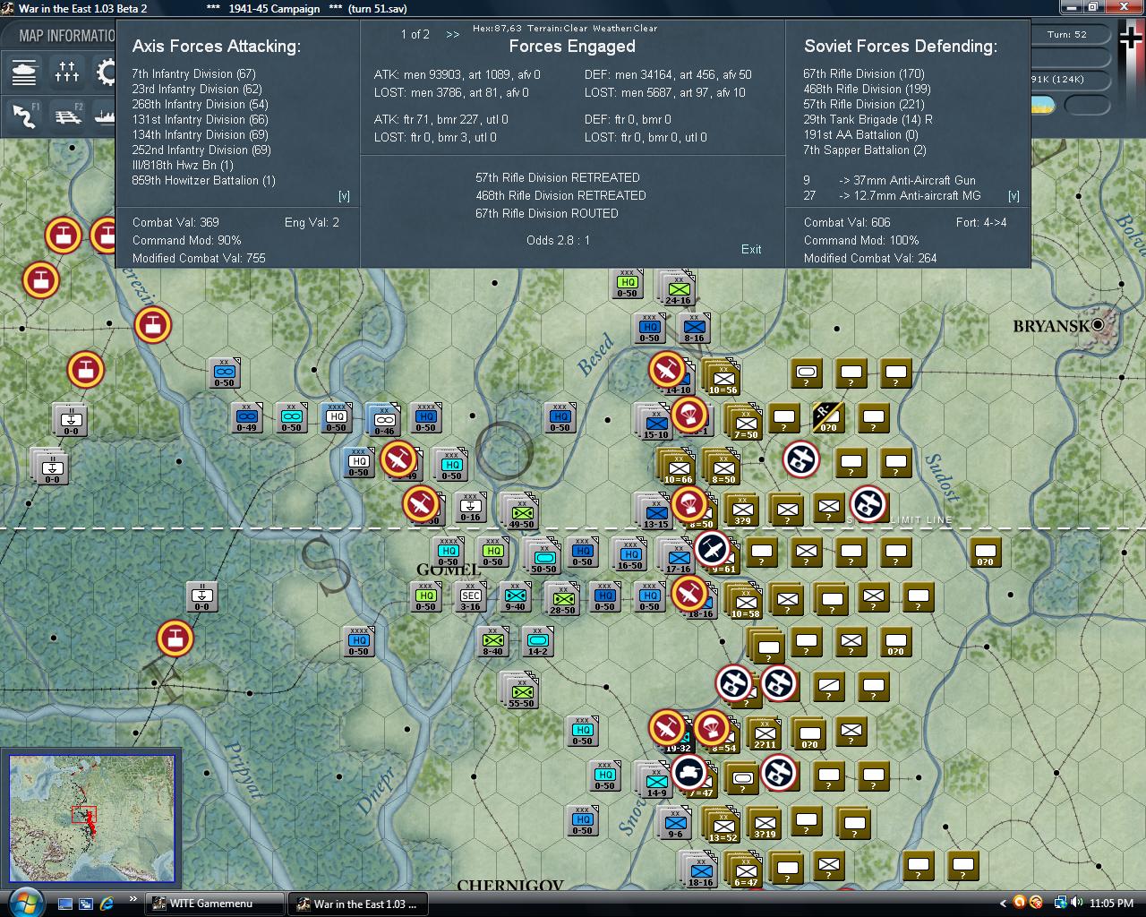This screenshot has width=1146, height=917.
Task: Select the F1 move mode arrow icon
Action: (24, 115)
